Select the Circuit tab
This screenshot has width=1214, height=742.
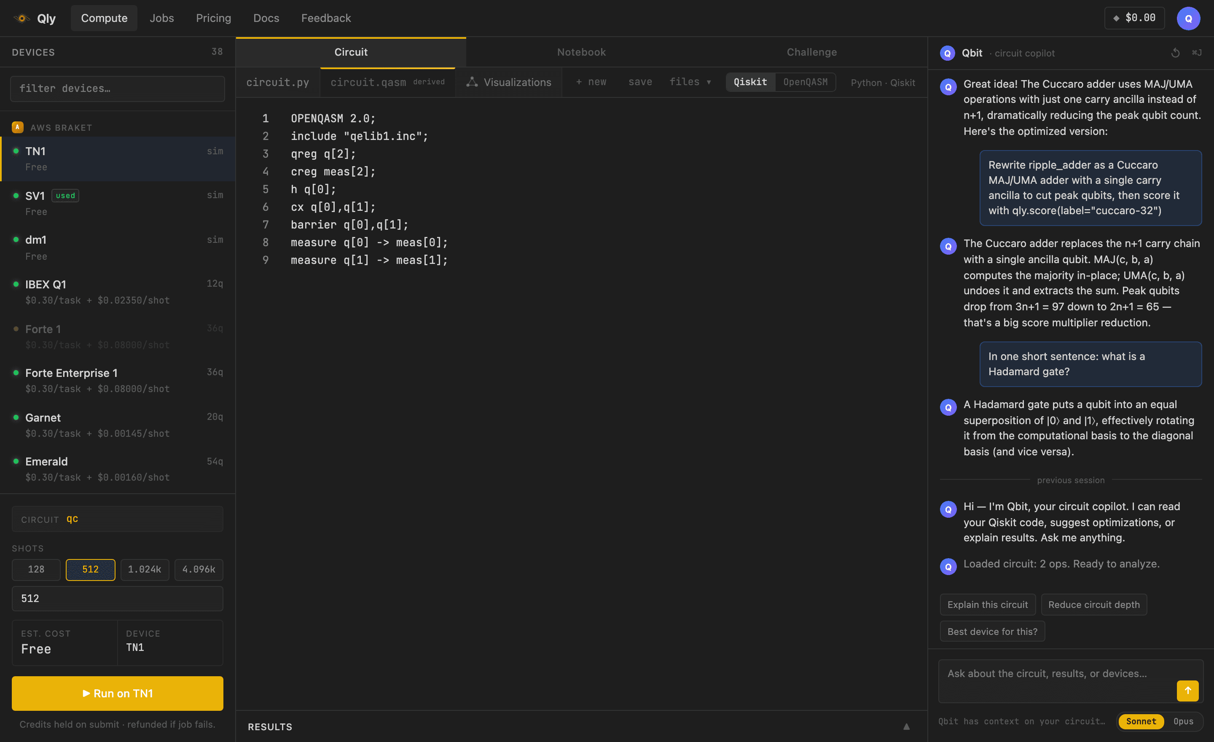coord(351,52)
